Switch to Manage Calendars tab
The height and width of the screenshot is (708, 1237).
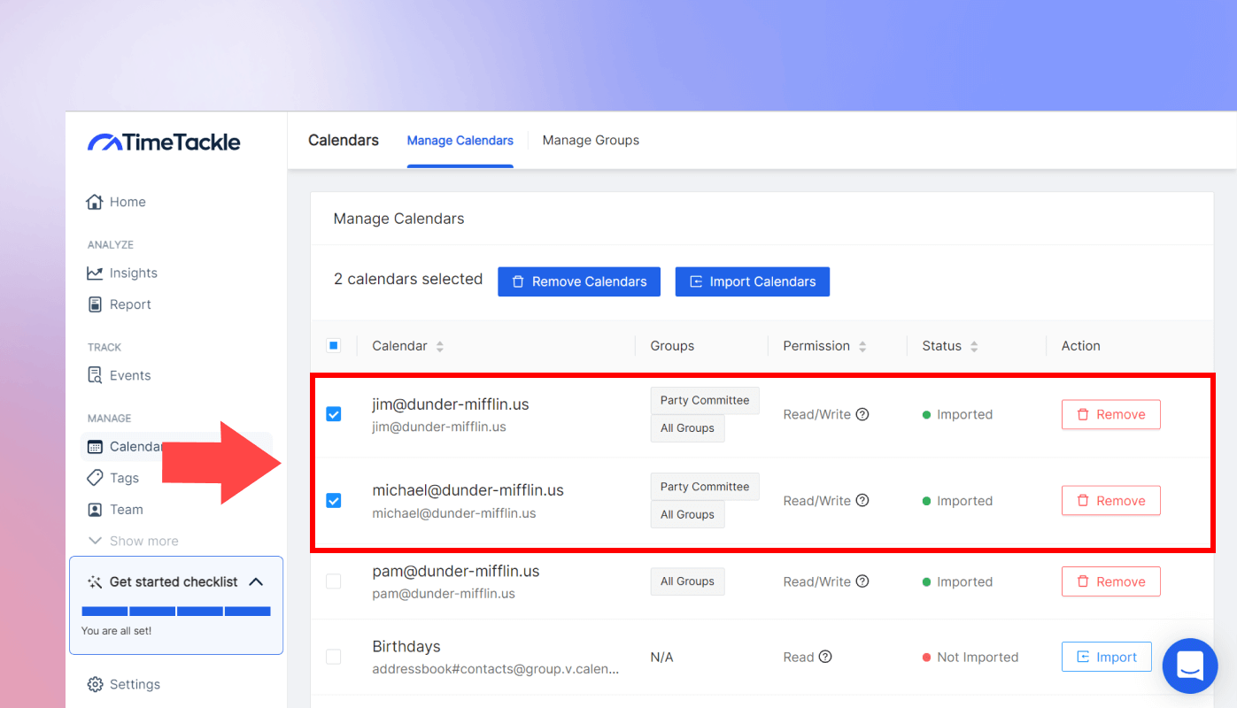tap(460, 140)
